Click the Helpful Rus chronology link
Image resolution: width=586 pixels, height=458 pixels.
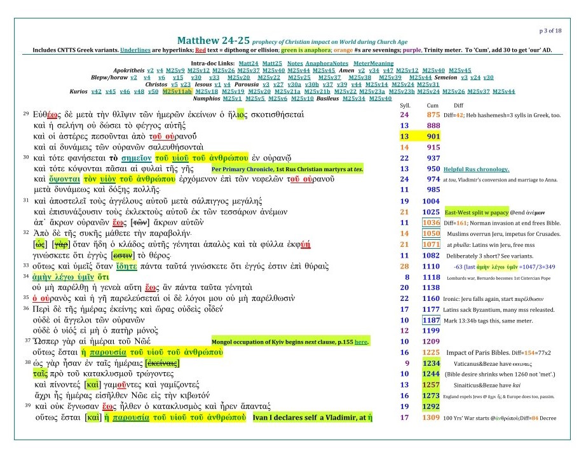pyautogui.click(x=476, y=169)
